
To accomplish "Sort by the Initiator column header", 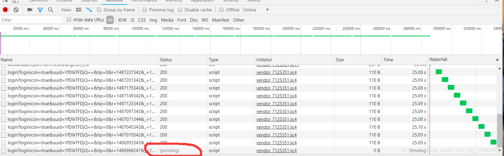I will tap(294, 60).
